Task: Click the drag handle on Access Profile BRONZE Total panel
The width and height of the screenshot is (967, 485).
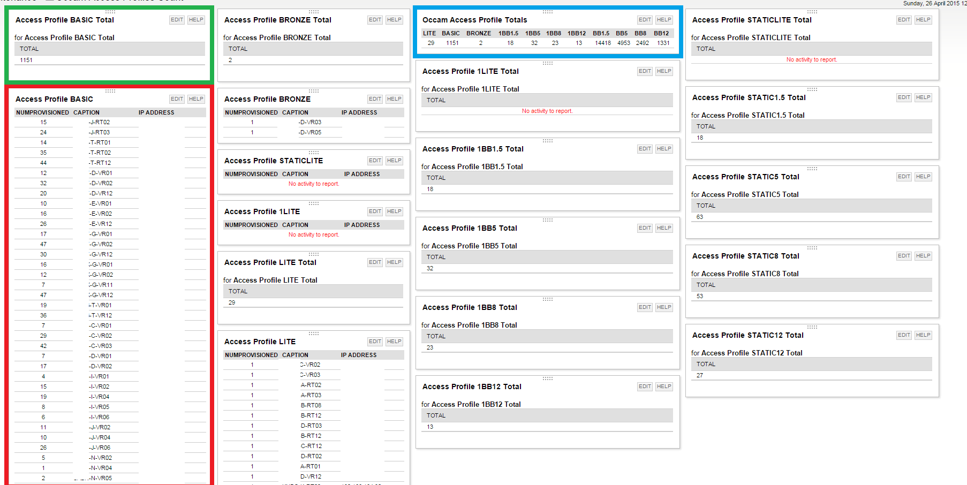Action: [314, 12]
